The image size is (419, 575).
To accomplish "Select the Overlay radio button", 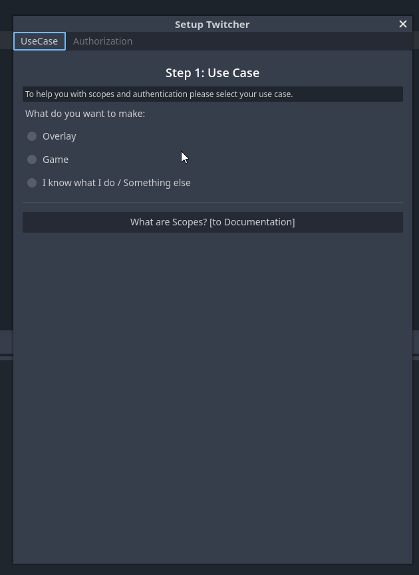I will [32, 136].
